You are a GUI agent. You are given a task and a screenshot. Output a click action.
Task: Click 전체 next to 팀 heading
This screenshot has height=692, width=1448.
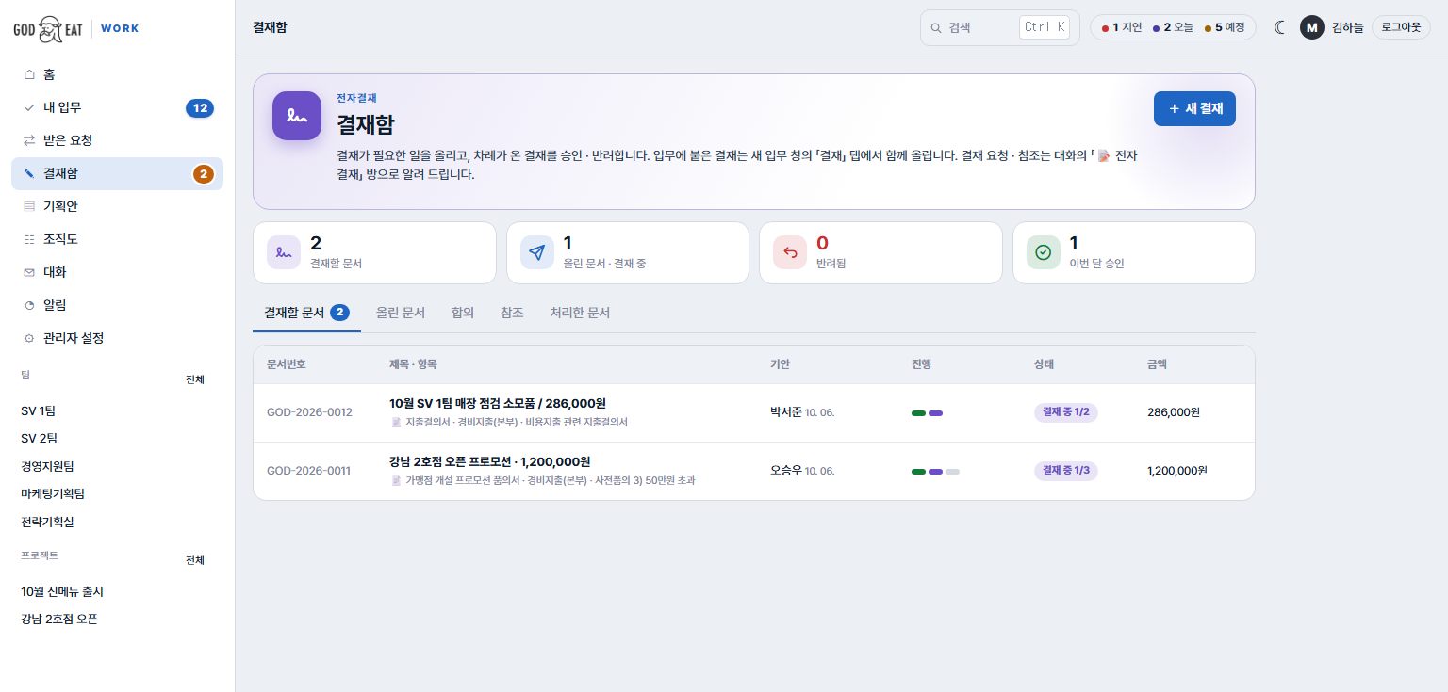pyautogui.click(x=194, y=379)
